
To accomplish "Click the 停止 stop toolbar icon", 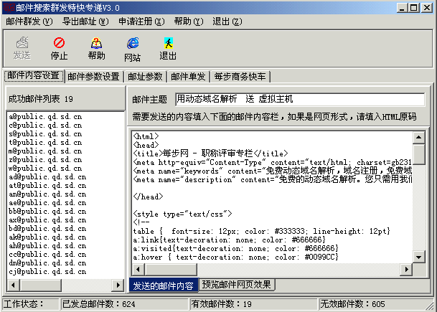I will pyautogui.click(x=59, y=49).
